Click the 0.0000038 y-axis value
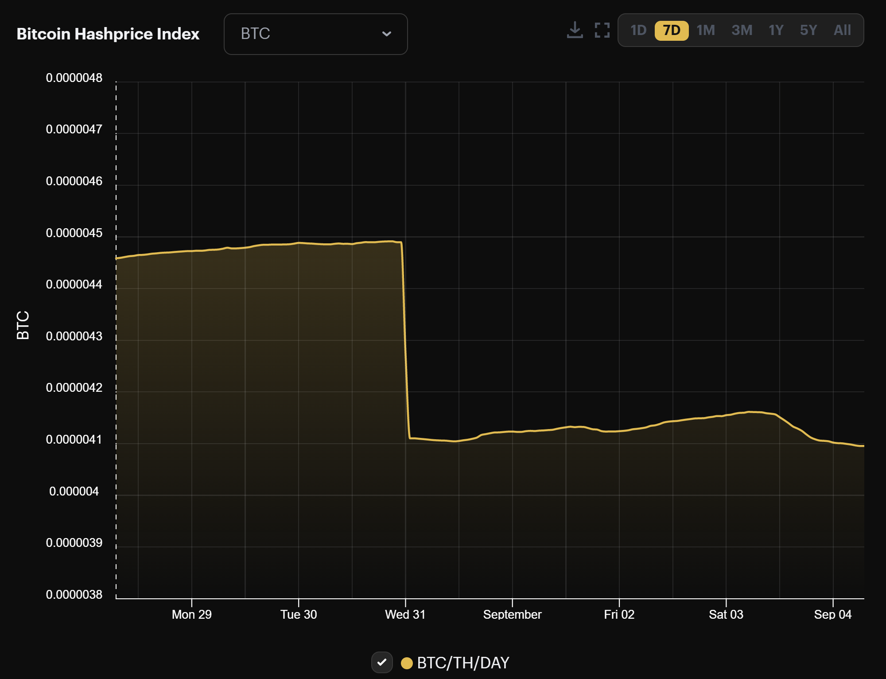 (x=74, y=594)
